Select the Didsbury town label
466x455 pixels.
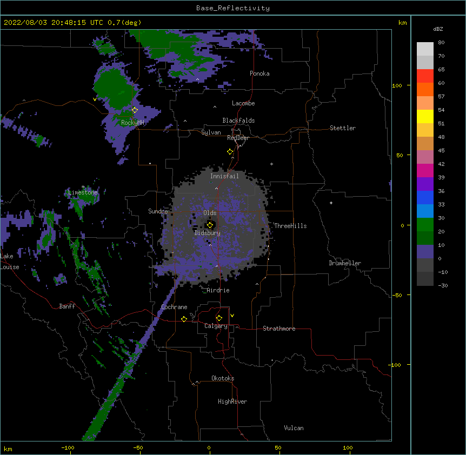point(208,233)
